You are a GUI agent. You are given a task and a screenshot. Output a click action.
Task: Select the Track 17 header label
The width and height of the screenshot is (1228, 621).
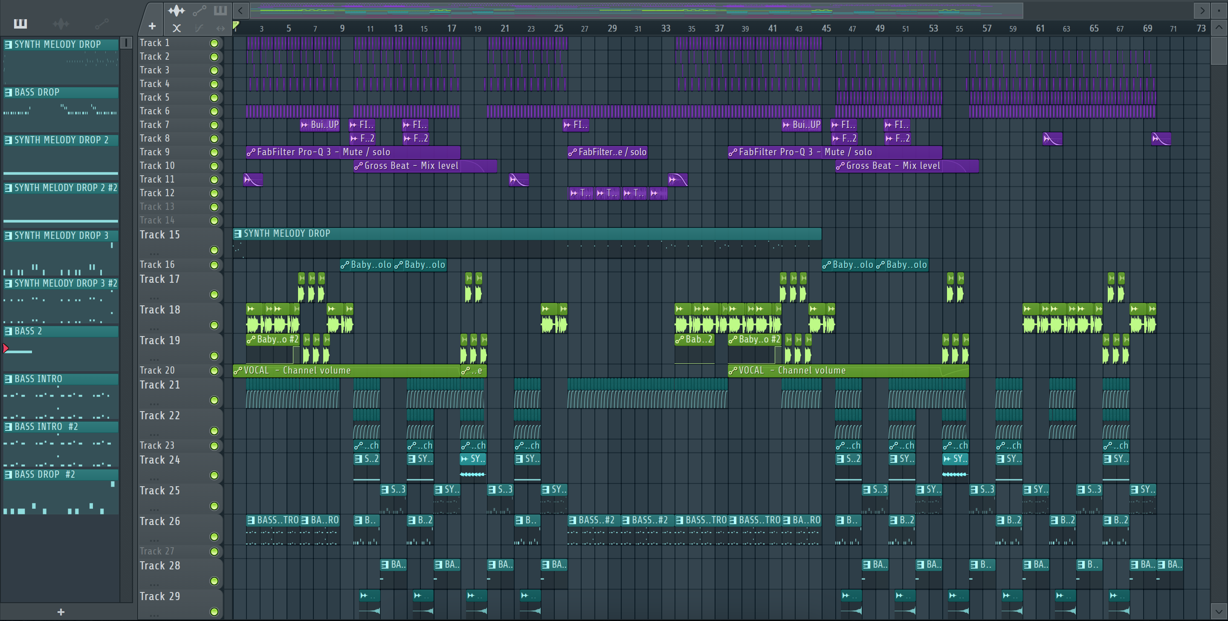160,279
